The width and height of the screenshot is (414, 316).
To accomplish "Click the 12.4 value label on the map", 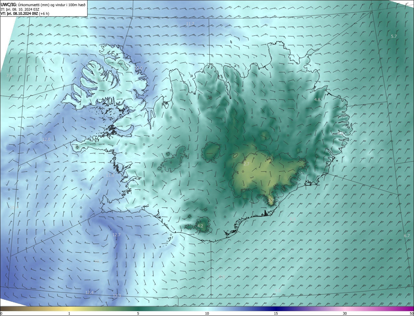I will coord(89,293).
